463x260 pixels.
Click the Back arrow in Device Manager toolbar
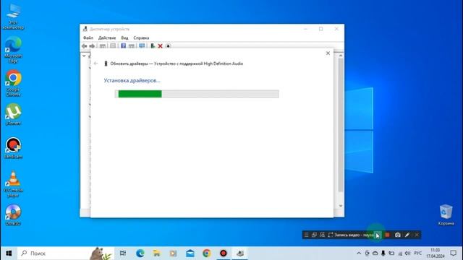pyautogui.click(x=85, y=46)
